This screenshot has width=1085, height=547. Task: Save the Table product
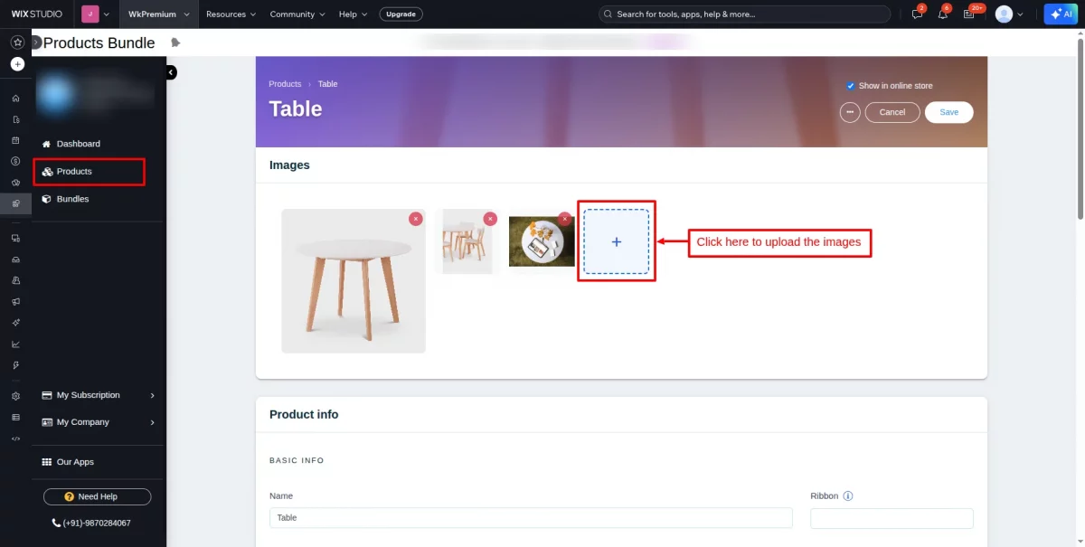point(948,111)
